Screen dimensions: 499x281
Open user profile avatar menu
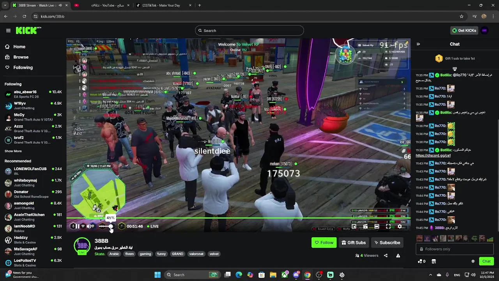485,30
